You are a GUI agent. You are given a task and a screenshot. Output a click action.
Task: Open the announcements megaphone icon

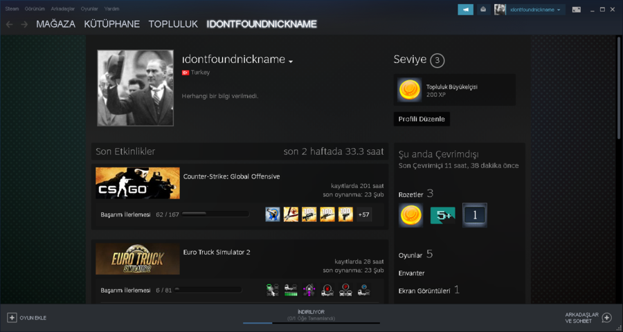465,10
